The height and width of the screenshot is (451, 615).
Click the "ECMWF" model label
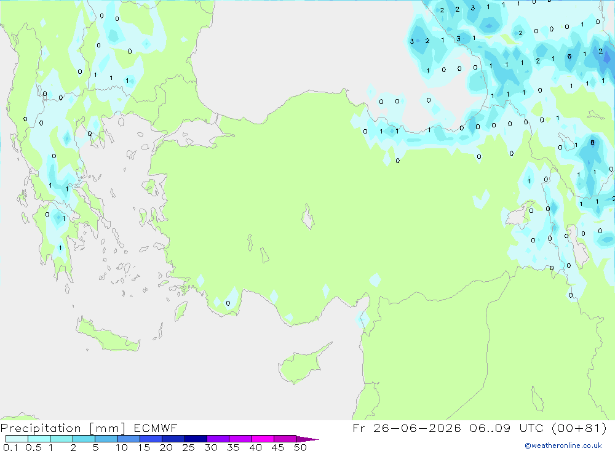[156, 428]
